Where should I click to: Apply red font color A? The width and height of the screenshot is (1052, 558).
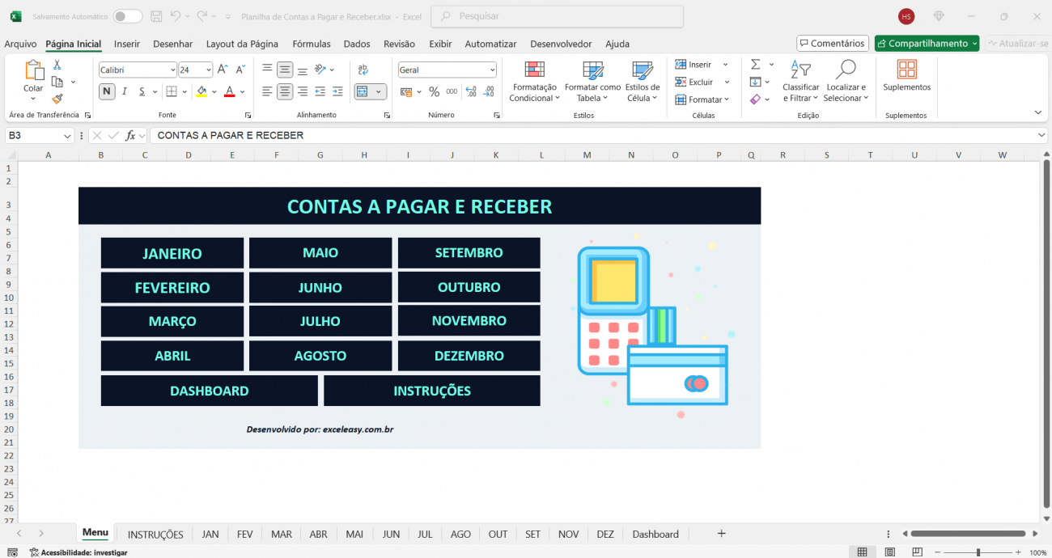(230, 91)
